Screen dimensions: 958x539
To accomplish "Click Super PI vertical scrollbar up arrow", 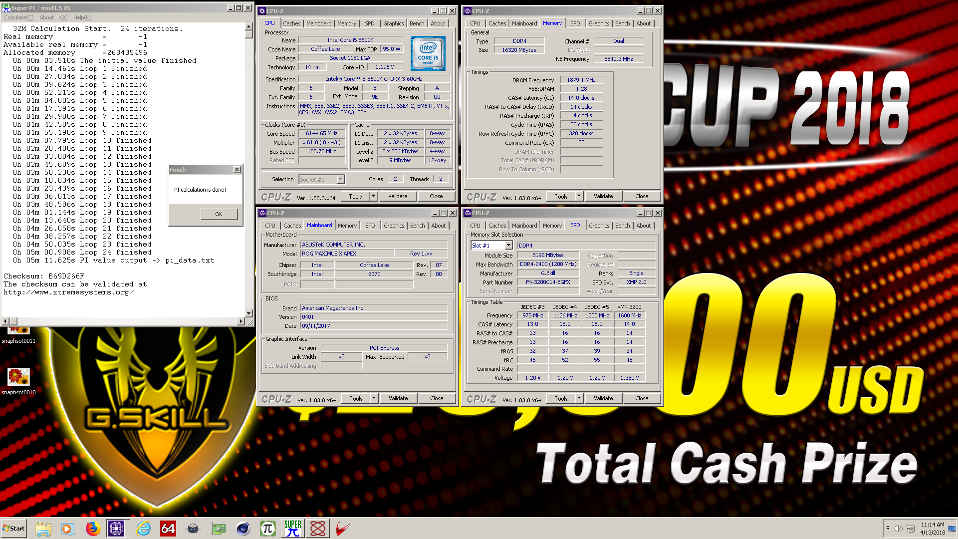I will 249,27.
